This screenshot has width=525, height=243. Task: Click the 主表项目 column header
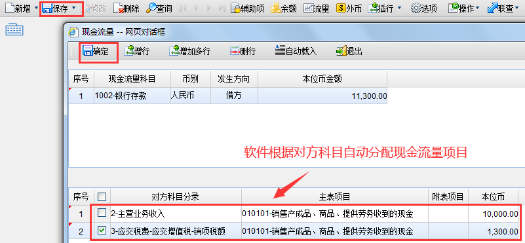click(335, 196)
